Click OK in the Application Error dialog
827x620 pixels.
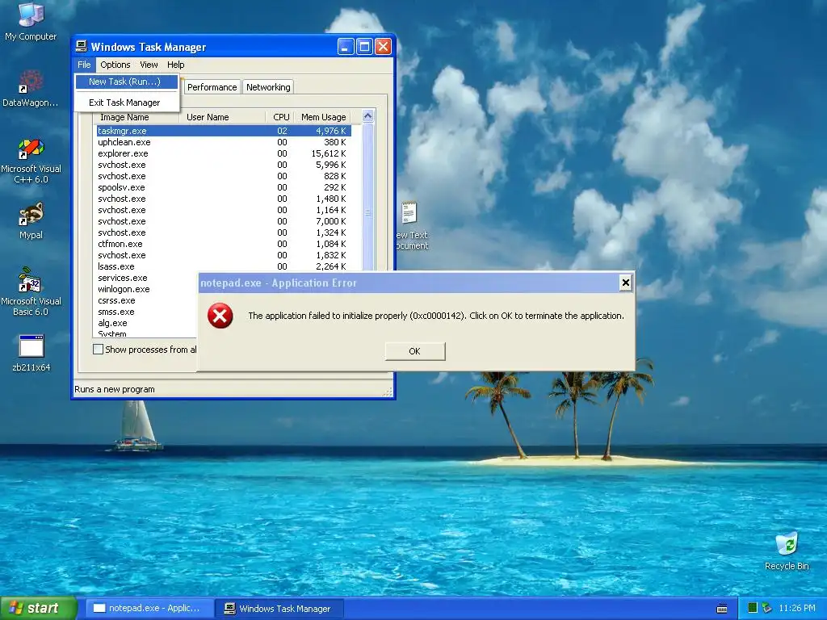pos(415,351)
